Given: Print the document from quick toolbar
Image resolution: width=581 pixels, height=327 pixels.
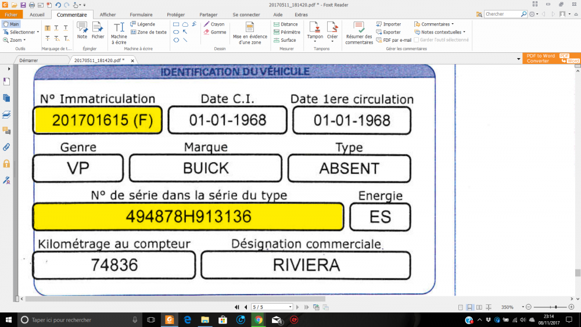Looking at the screenshot, I should pyautogui.click(x=32, y=5).
